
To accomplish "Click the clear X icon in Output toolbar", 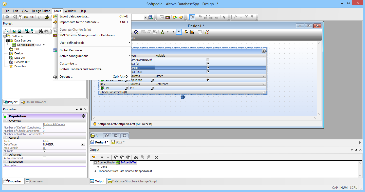I will [x=157, y=157].
